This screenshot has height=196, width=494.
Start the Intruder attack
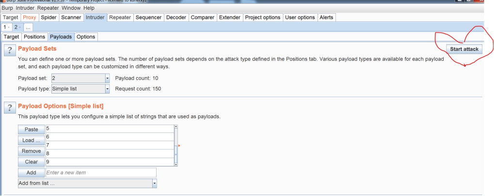(x=464, y=49)
